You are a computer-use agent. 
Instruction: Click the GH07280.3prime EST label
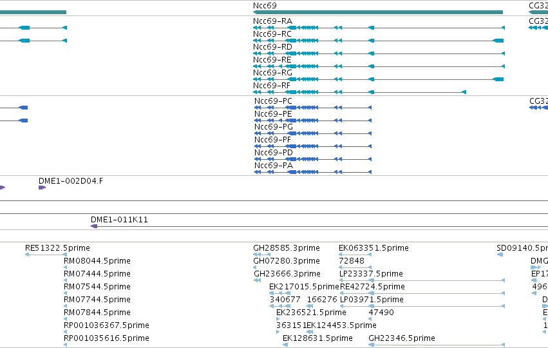[x=286, y=261]
